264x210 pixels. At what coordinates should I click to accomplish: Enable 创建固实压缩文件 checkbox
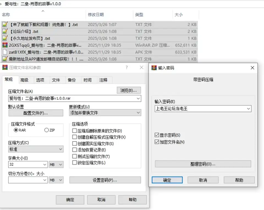tap(75, 143)
